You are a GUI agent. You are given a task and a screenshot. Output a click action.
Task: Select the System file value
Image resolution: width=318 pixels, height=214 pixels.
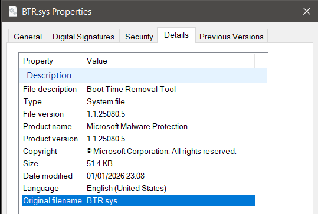click(106, 102)
